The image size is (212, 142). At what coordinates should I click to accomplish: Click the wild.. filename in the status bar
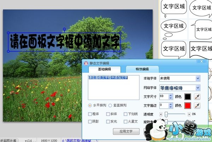pyautogui.click(x=30, y=141)
